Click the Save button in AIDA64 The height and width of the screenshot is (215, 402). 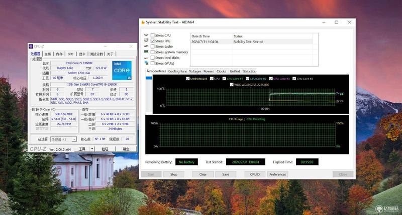pyautogui.click(x=226, y=174)
